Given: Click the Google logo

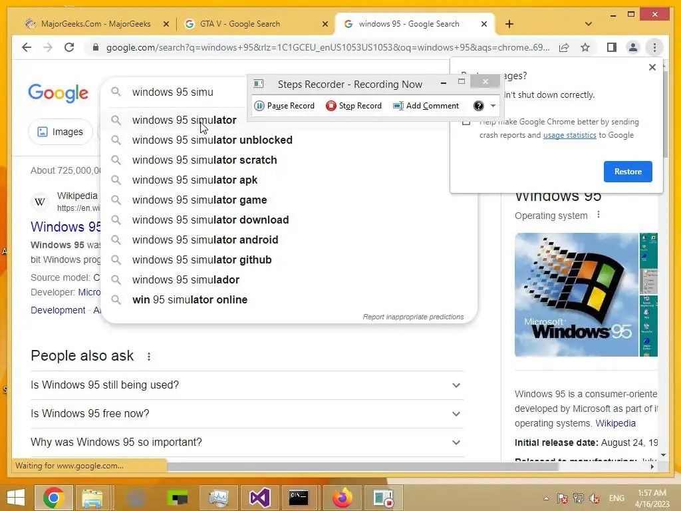Looking at the screenshot, I should [x=59, y=93].
